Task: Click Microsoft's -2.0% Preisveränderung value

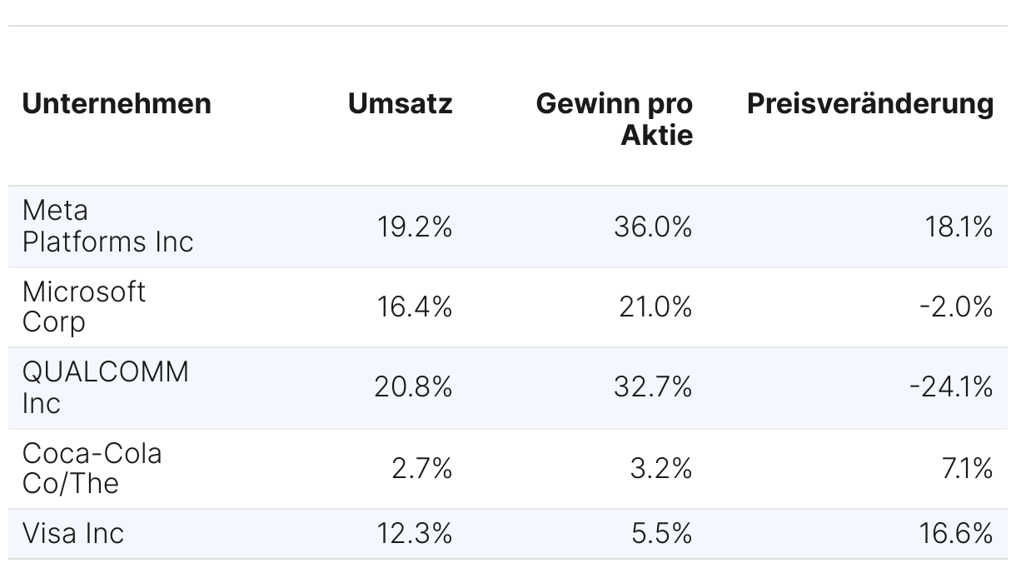Action: click(x=956, y=307)
